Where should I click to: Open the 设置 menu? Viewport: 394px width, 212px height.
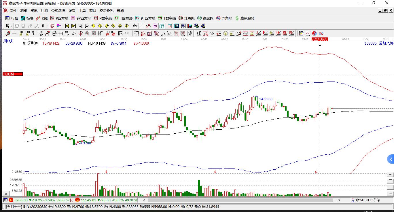pos(72,11)
